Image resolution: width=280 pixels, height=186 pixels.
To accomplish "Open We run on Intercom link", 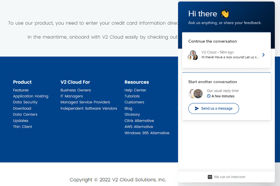I will point(226,177).
